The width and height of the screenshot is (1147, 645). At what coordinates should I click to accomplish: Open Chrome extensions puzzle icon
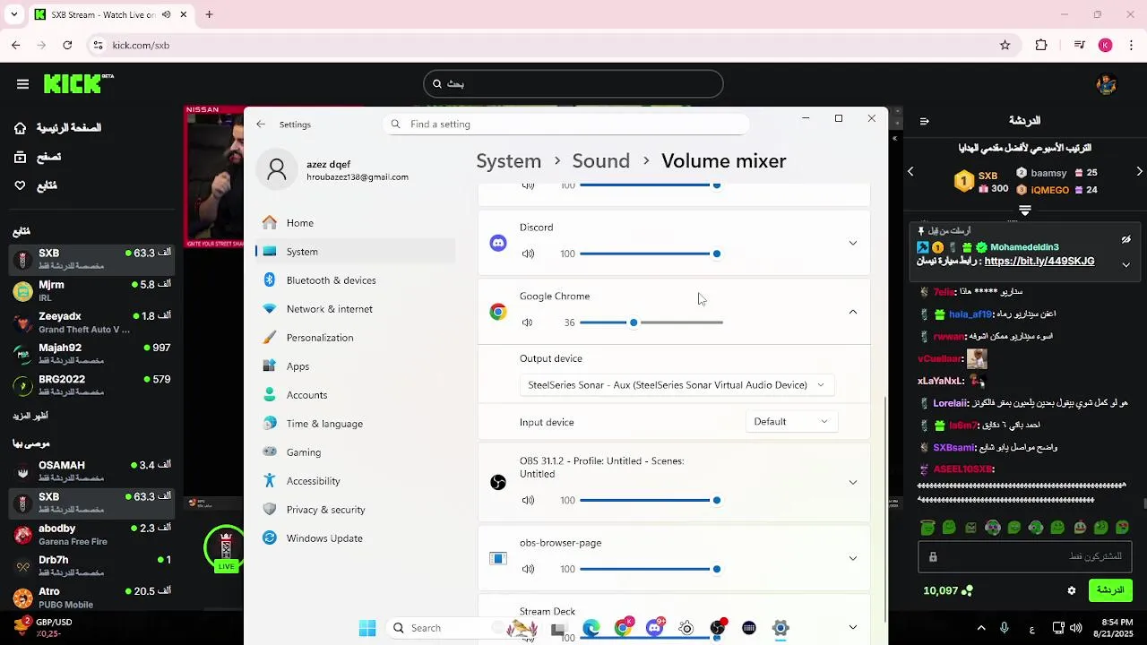pyautogui.click(x=1041, y=46)
